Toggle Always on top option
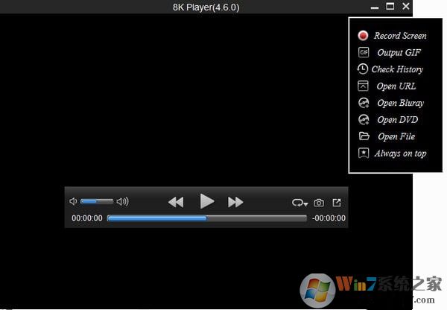This screenshot has width=447, height=310. click(400, 154)
